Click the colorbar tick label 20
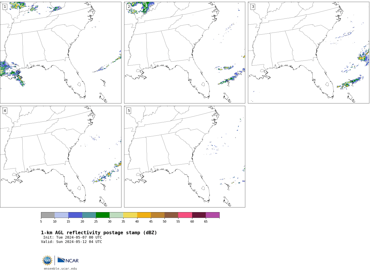Image resolution: width=372 pixels, height=272 pixels. pyautogui.click(x=82, y=222)
